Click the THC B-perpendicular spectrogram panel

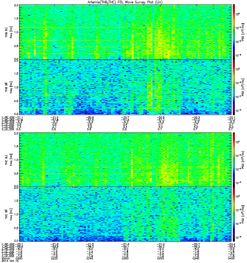125,160
